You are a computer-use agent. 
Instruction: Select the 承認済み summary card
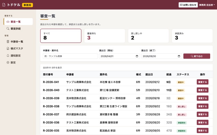[192, 36]
